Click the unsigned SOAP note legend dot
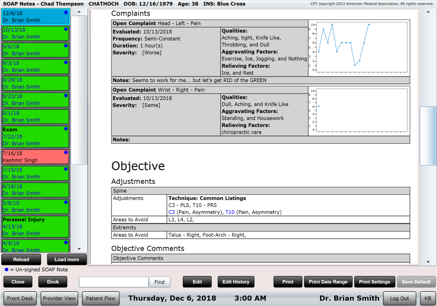 click(x=6, y=270)
